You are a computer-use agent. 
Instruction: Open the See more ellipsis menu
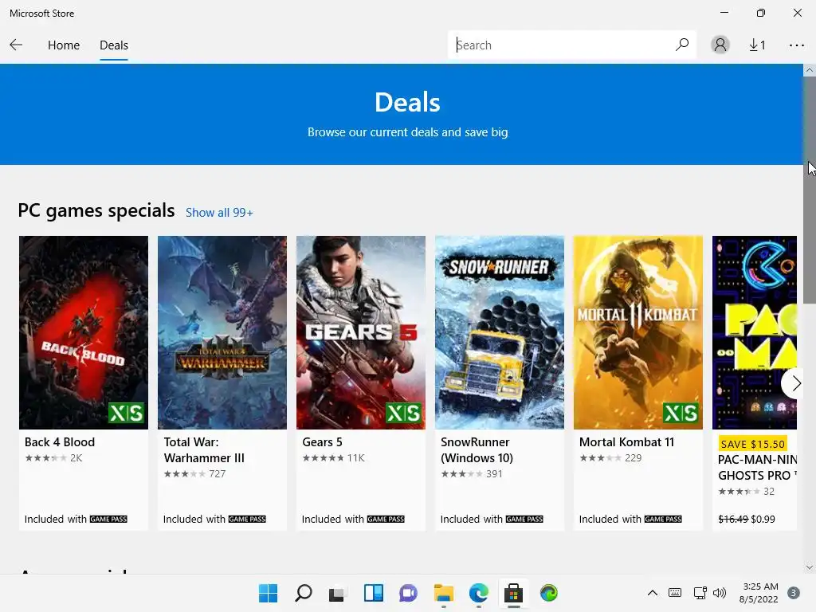coord(796,45)
